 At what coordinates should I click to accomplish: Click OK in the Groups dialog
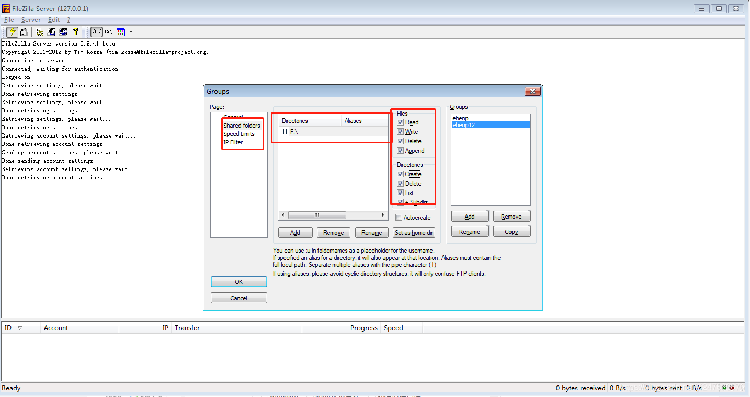(239, 282)
